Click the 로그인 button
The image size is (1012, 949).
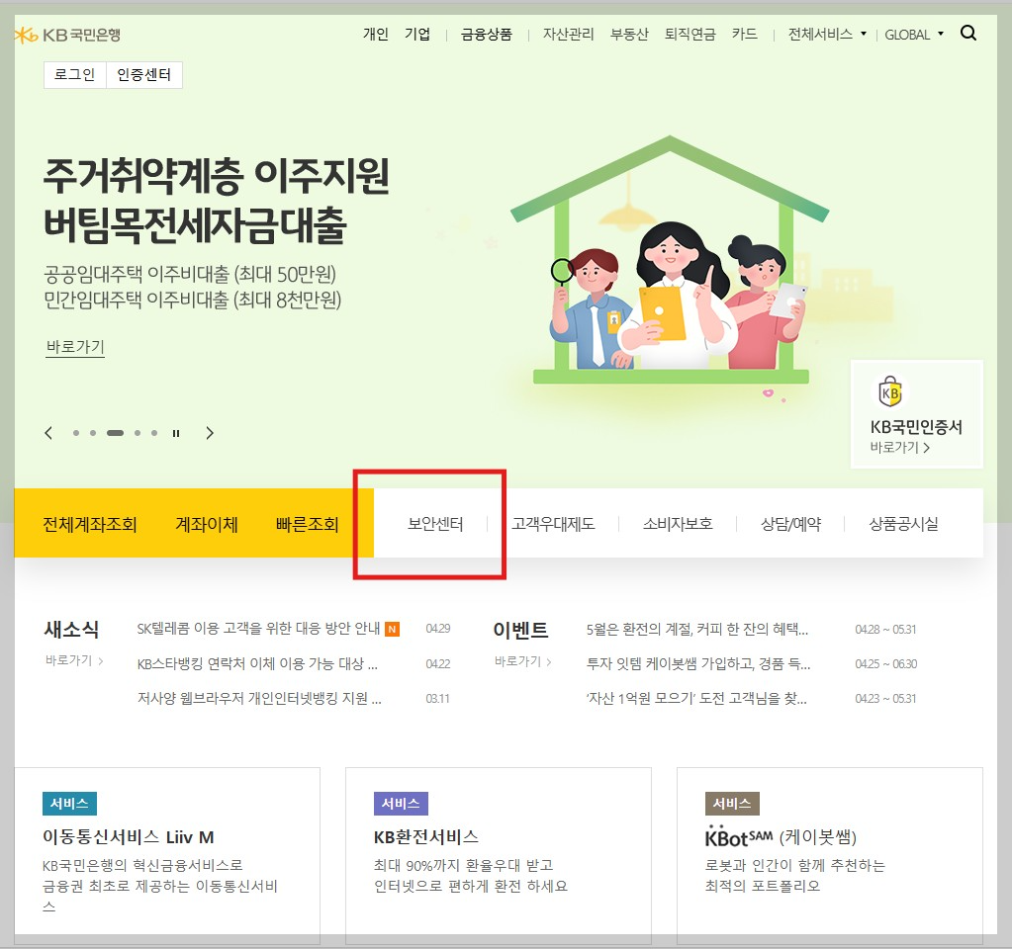click(x=74, y=74)
